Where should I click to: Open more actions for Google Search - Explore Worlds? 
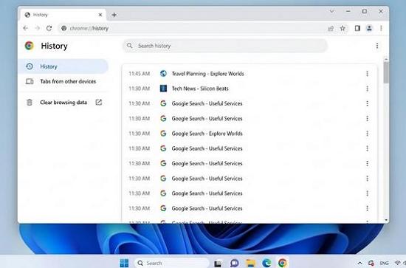pyautogui.click(x=367, y=134)
